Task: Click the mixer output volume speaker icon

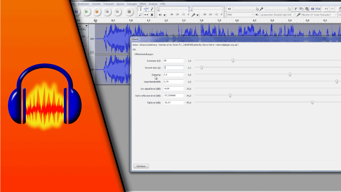Action: tap(229, 9)
